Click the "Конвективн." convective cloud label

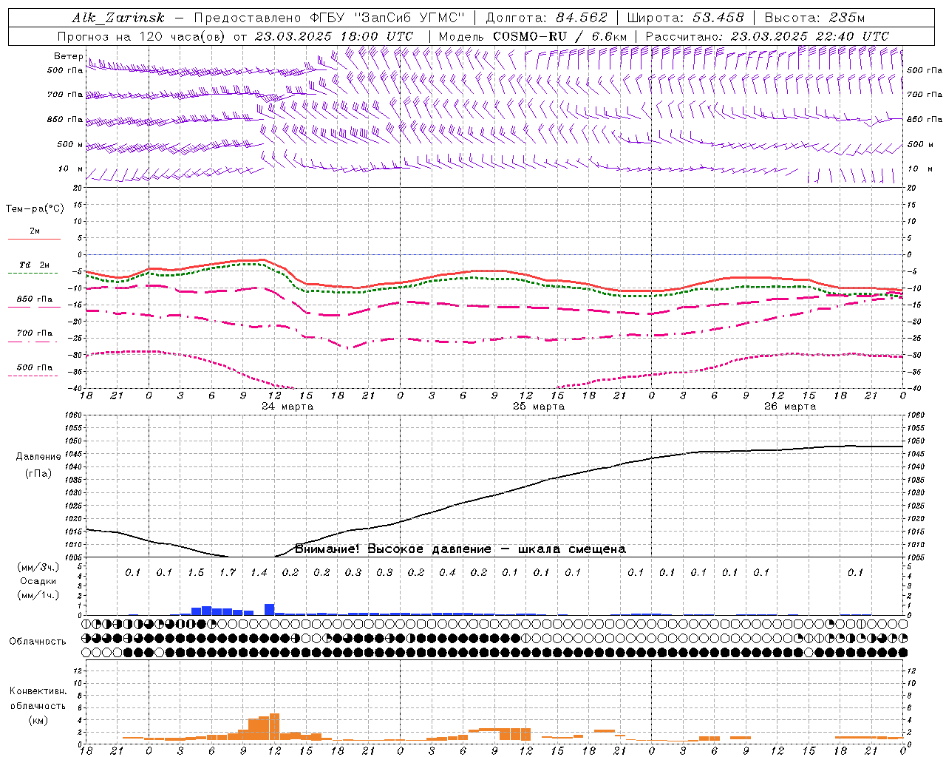(38, 691)
